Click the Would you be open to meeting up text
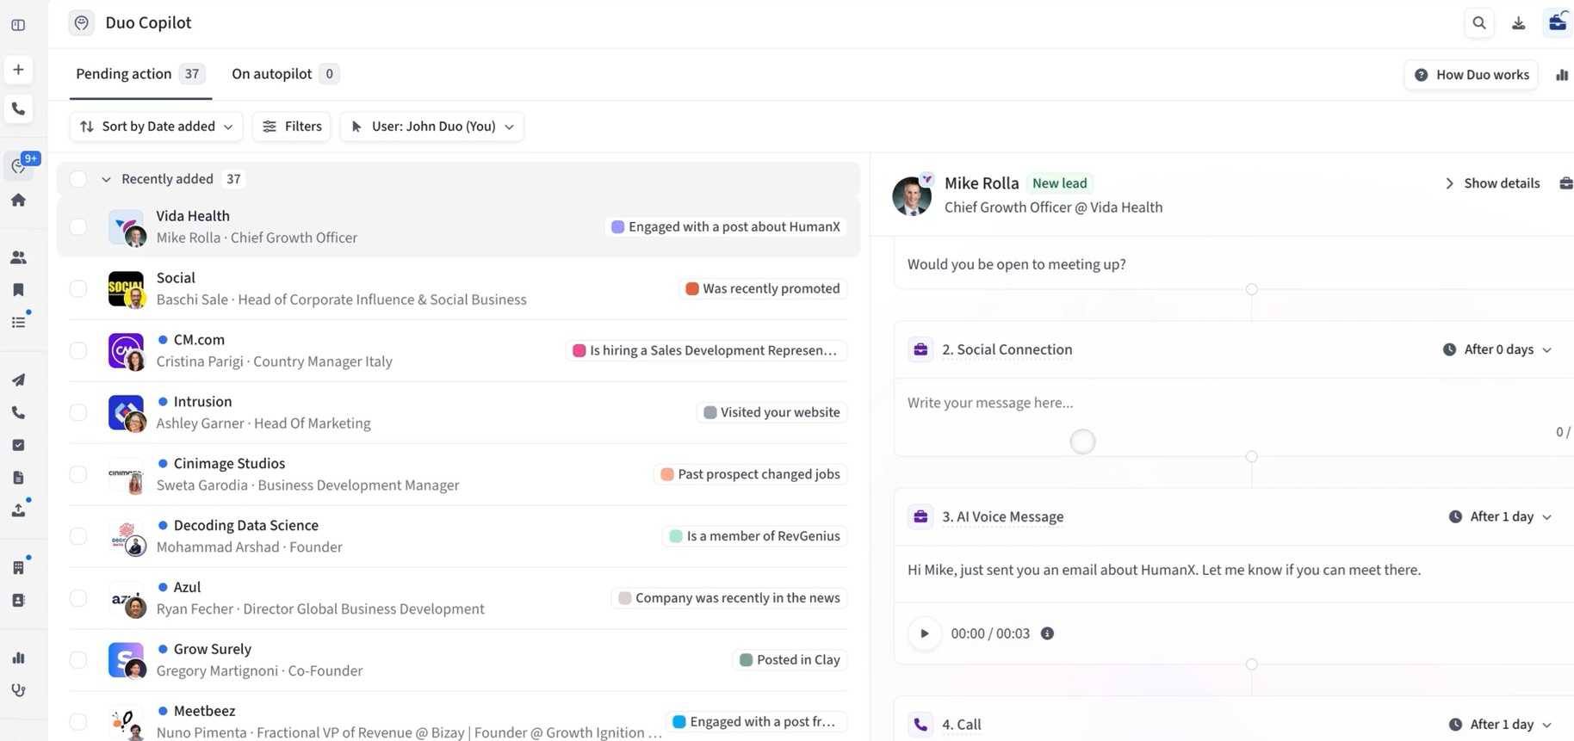Image resolution: width=1574 pixels, height=741 pixels. [1017, 264]
